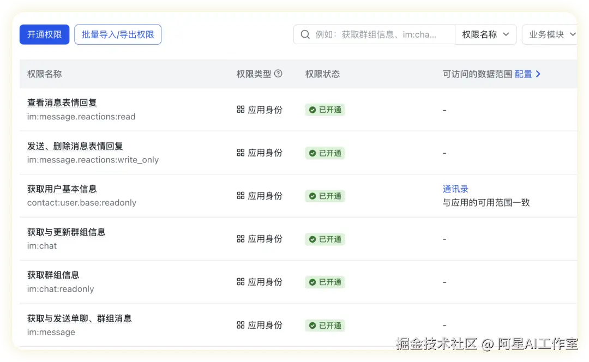Image resolution: width=589 pixels, height=362 pixels.
Task: Click the grid icon beside 应用身份 for 获取群组信息
Action: click(x=240, y=282)
